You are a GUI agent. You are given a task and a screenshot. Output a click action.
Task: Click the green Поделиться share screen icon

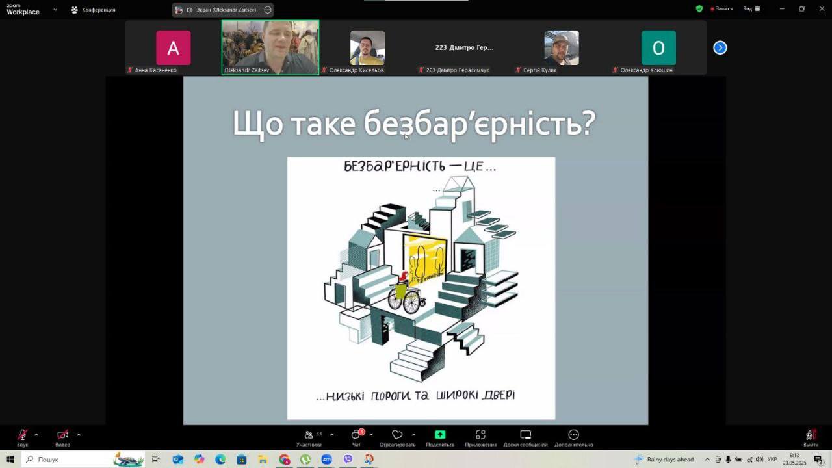pyautogui.click(x=440, y=435)
